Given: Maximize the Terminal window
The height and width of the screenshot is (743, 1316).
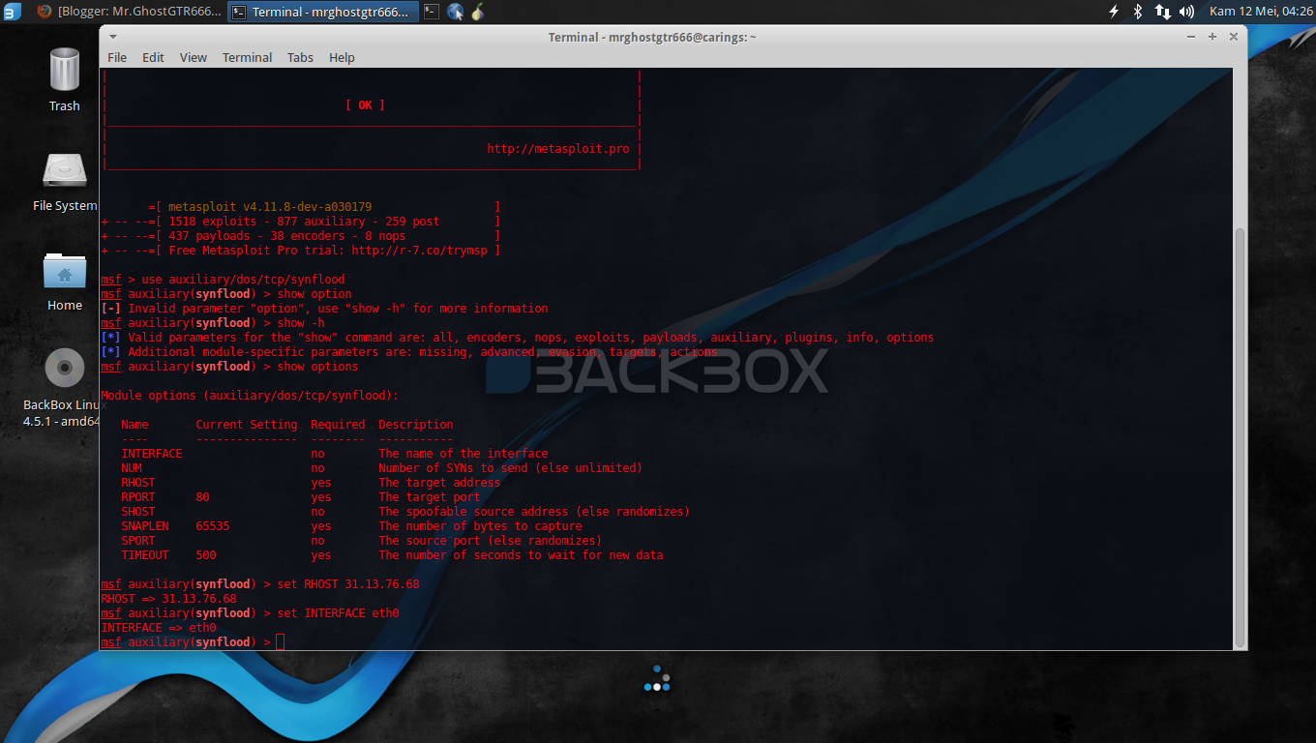Looking at the screenshot, I should [1212, 37].
